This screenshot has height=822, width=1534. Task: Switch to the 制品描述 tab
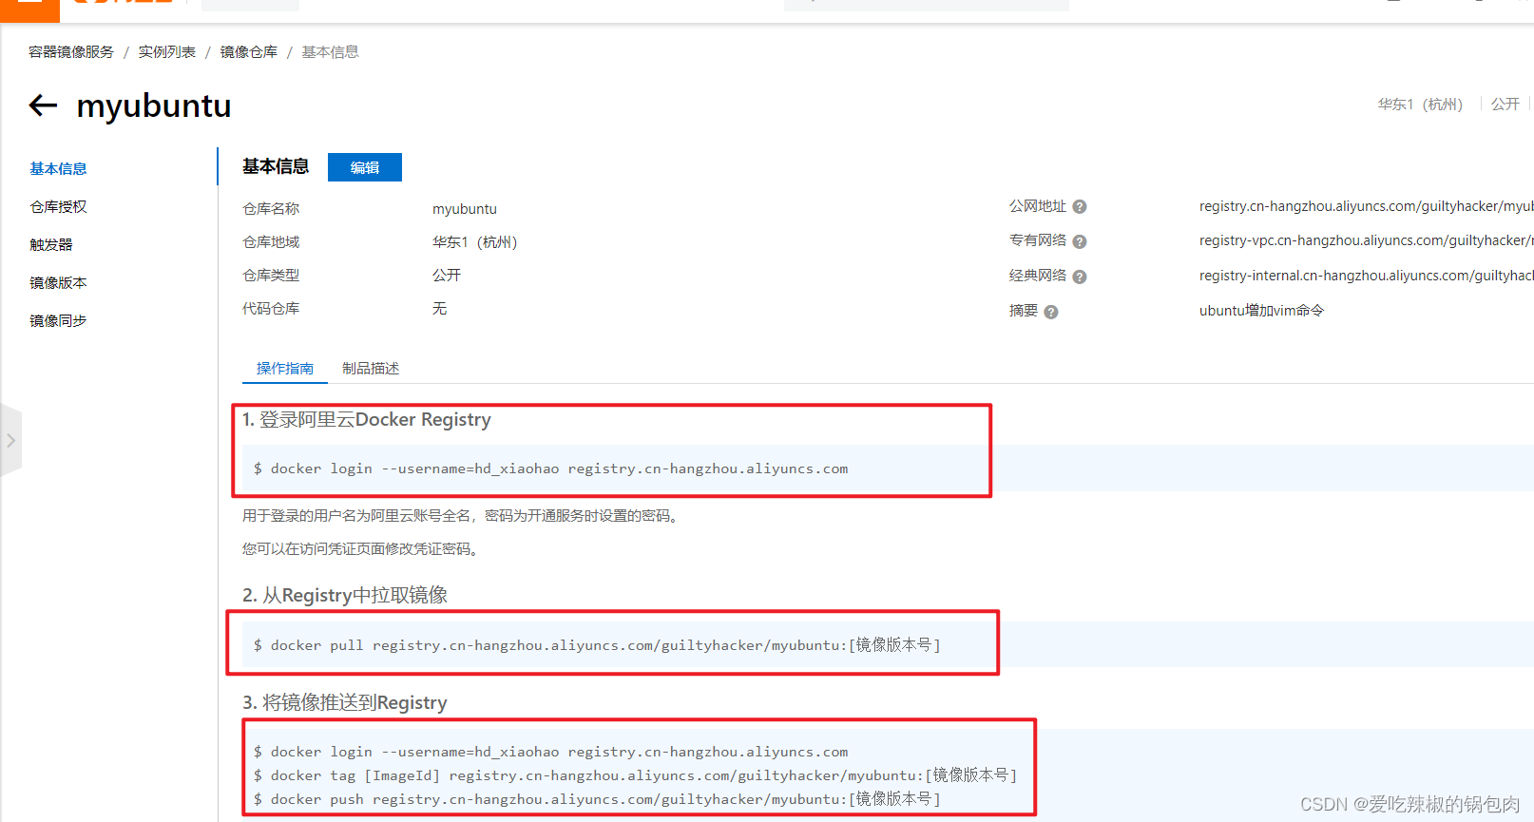[x=371, y=369]
